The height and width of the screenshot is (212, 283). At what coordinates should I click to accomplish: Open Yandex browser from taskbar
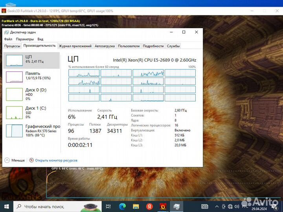click(x=149, y=207)
